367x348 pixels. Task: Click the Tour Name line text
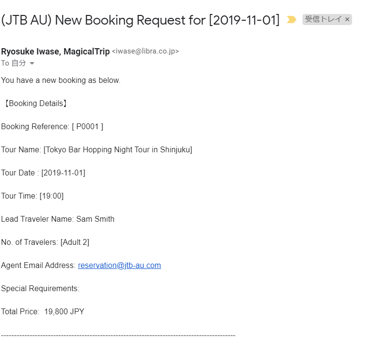point(96,150)
